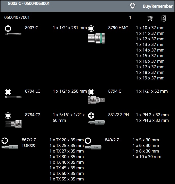The height and width of the screenshot is (184, 175).
Task: Click the Buy/Remember header label
Action: tap(157, 6)
